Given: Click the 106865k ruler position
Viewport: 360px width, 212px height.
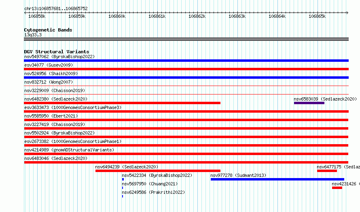Looking at the screenshot, I should click(x=317, y=16).
